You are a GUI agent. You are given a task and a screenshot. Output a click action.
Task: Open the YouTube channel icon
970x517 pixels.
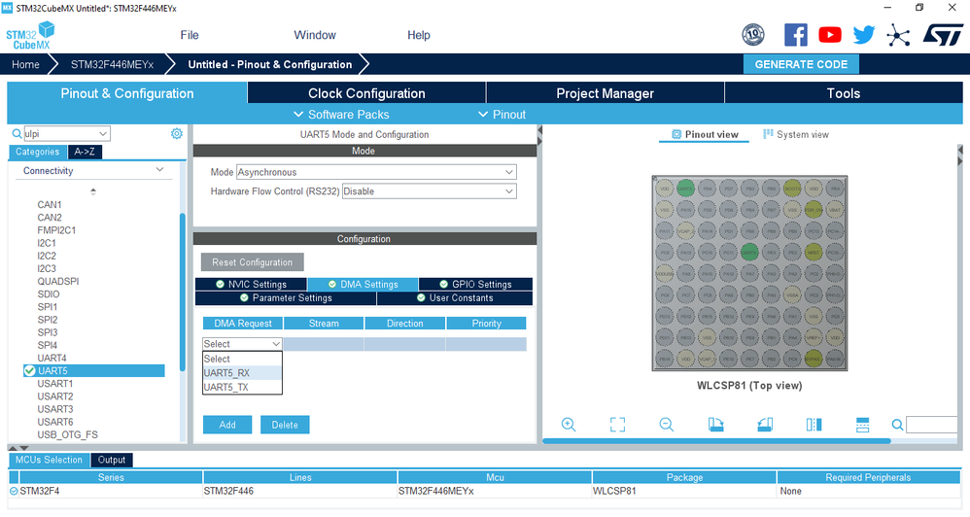click(x=830, y=35)
